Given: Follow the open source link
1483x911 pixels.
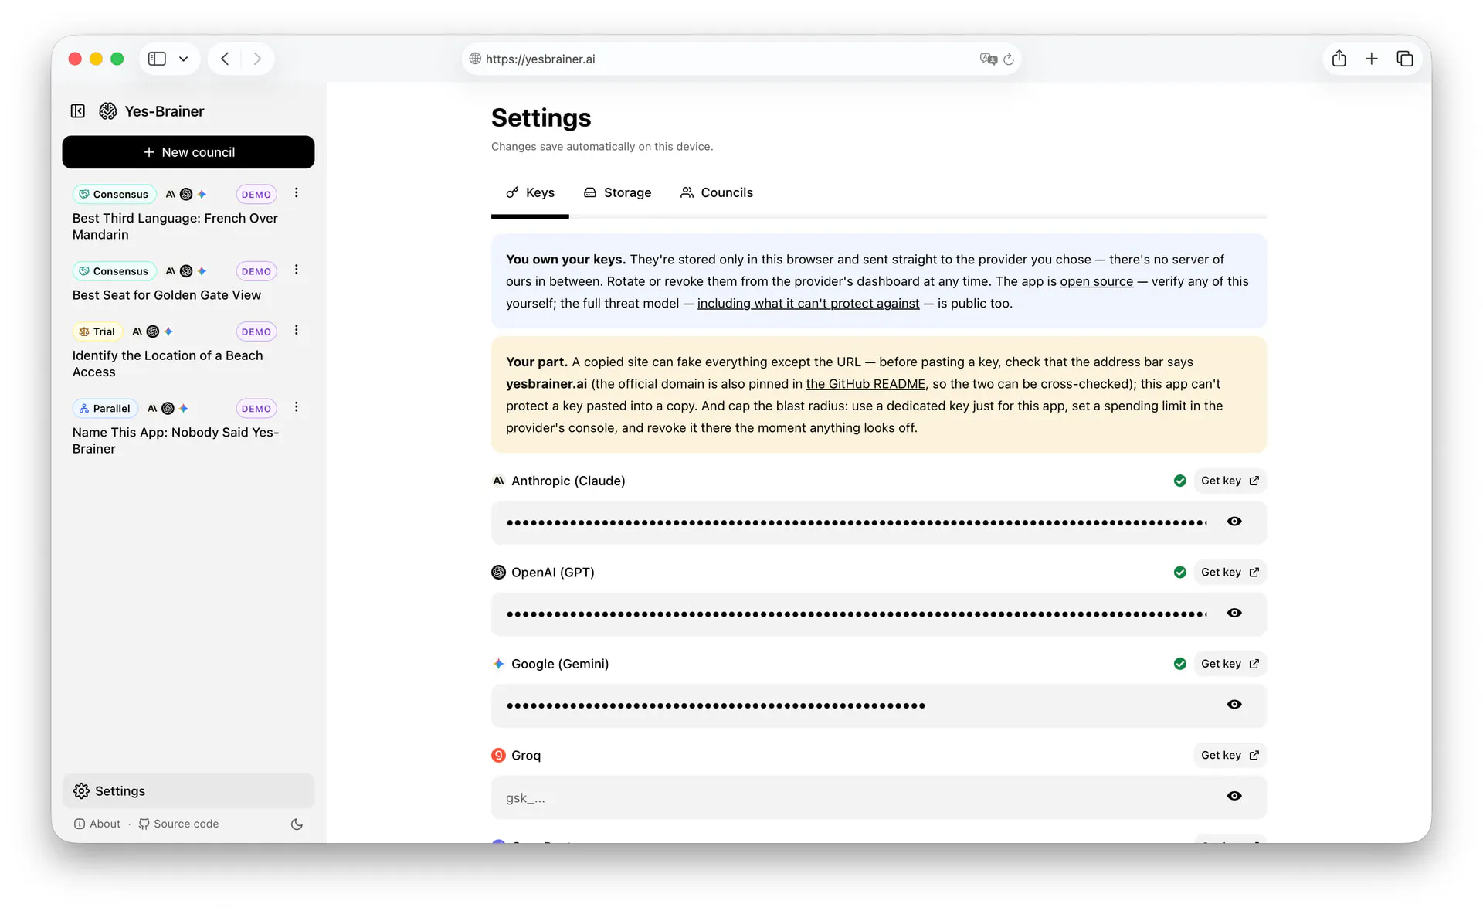Looking at the screenshot, I should coord(1096,281).
